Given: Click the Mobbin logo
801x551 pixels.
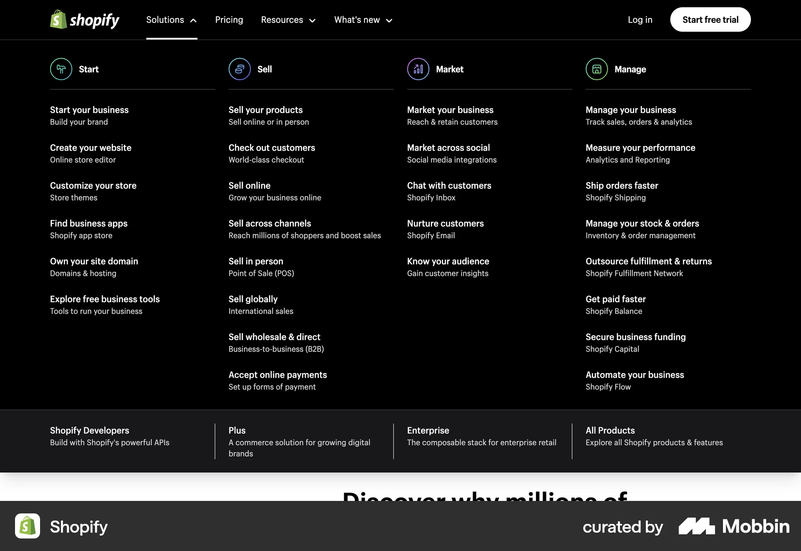Looking at the screenshot, I should [733, 526].
